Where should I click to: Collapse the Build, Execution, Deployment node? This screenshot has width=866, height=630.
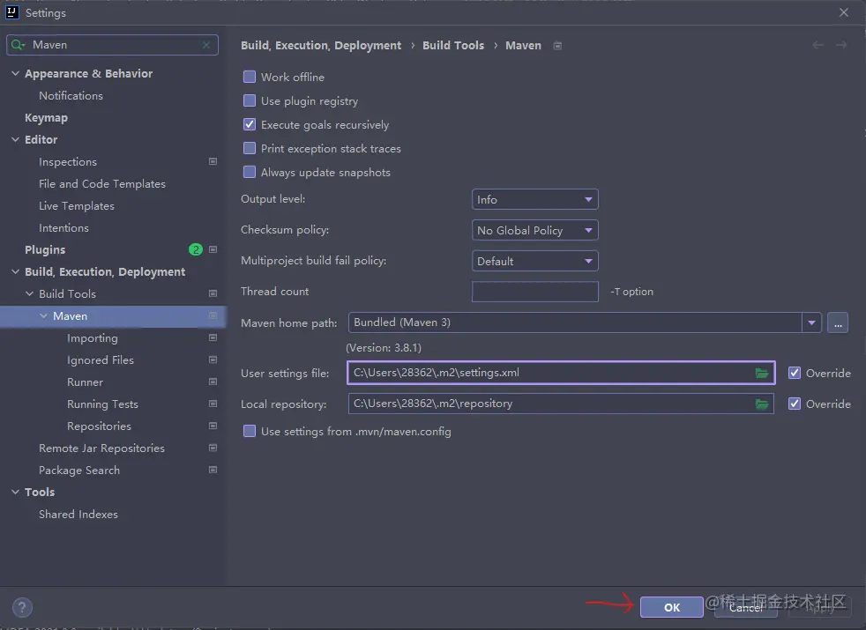(16, 271)
